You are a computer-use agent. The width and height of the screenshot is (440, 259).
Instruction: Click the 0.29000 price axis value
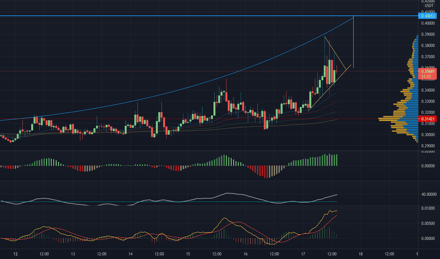(x=428, y=146)
